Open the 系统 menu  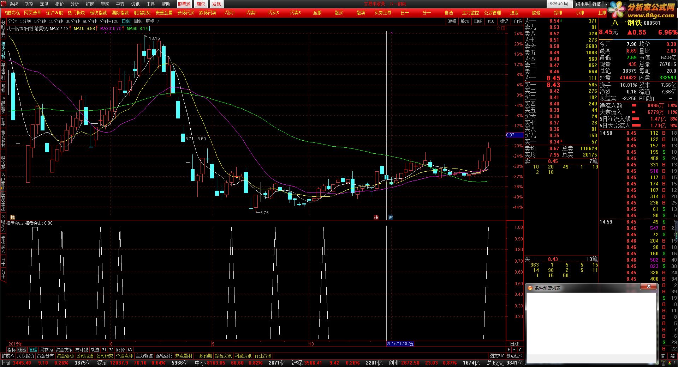(14, 4)
